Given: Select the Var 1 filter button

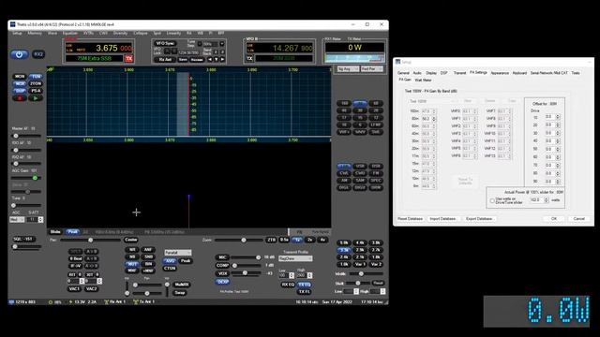Looking at the screenshot, I should click(x=360, y=264).
